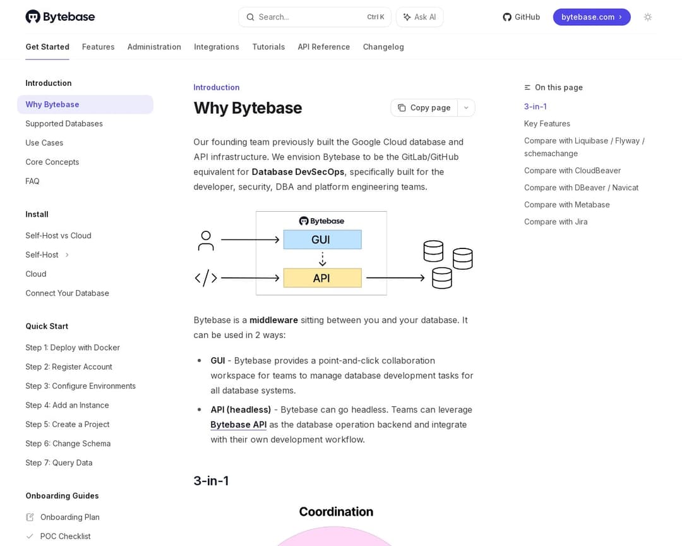The height and width of the screenshot is (546, 682).
Task: Switch to the Features tab
Action: (98, 47)
